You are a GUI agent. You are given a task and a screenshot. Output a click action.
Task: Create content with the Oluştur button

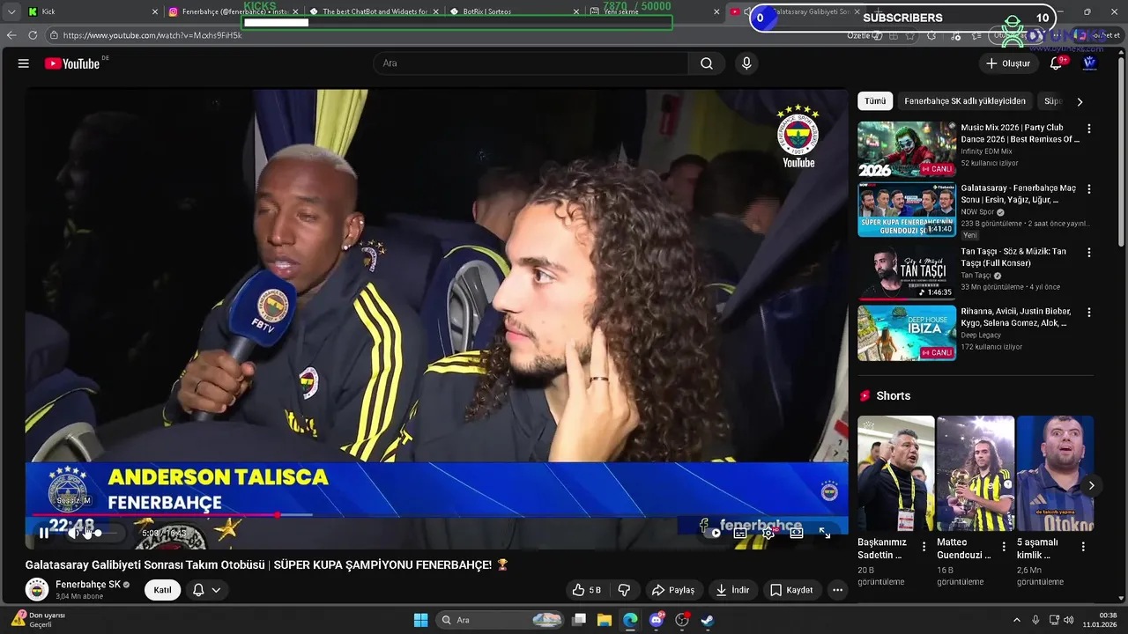1007,63
